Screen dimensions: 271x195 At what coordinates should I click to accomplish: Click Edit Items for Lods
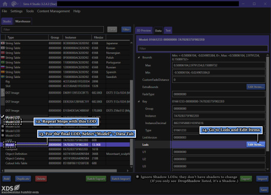pos(255,145)
